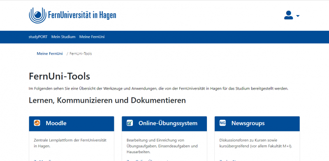This screenshot has height=161, width=329.
Task: Click the Online-Übungssystem card title
Action: pos(168,123)
